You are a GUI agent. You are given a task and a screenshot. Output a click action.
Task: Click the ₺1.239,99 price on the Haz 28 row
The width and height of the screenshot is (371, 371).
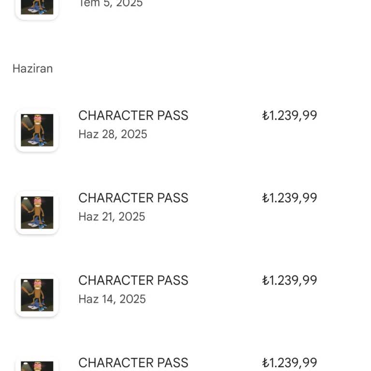point(289,115)
